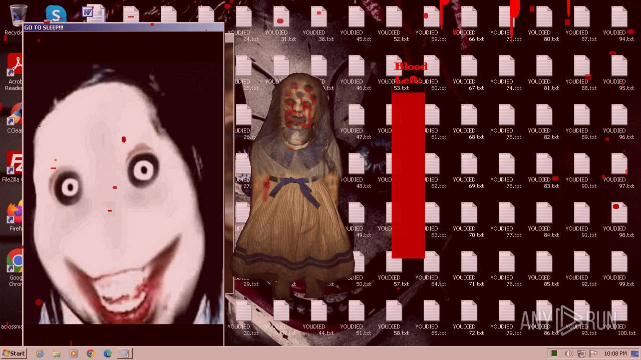Select the YOUDIED 45.txt file

(x=356, y=24)
